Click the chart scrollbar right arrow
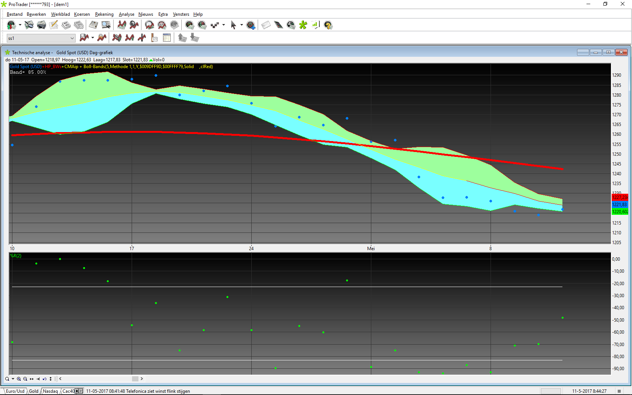Image resolution: width=632 pixels, height=395 pixels. [142, 379]
